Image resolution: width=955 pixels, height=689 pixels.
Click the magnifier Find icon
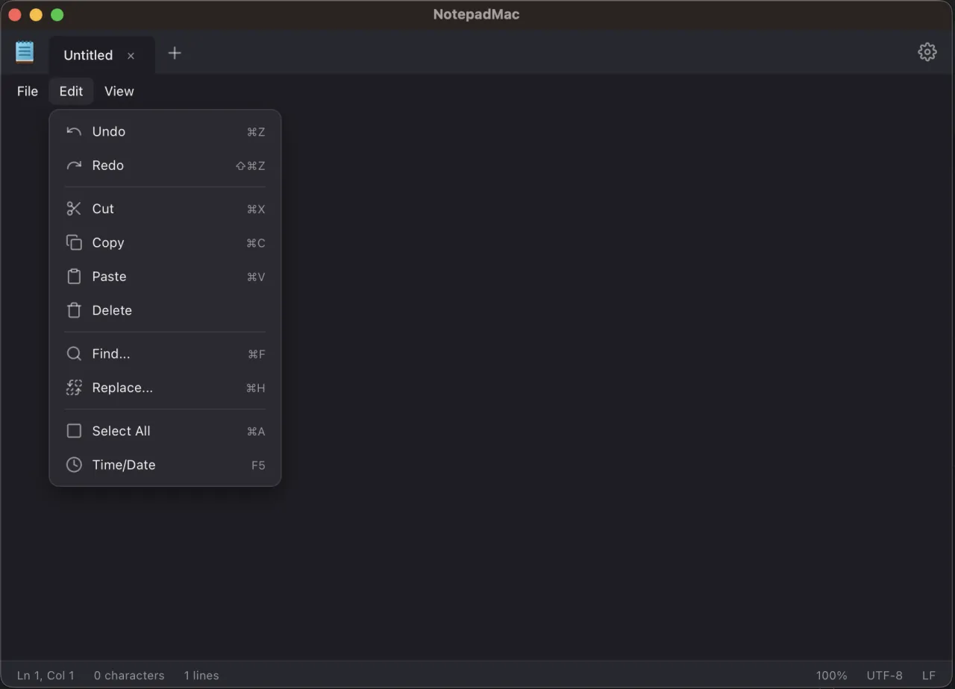click(x=74, y=354)
